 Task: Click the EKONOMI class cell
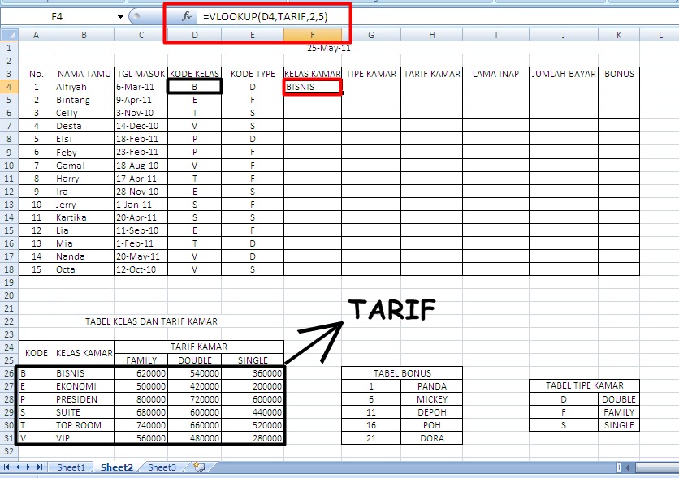point(84,386)
